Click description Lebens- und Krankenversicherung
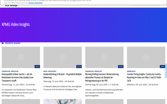This screenshot has width=167, height=104. coord(104,93)
